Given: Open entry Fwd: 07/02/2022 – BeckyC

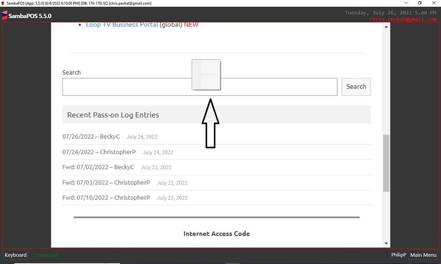Looking at the screenshot, I should (x=98, y=167).
